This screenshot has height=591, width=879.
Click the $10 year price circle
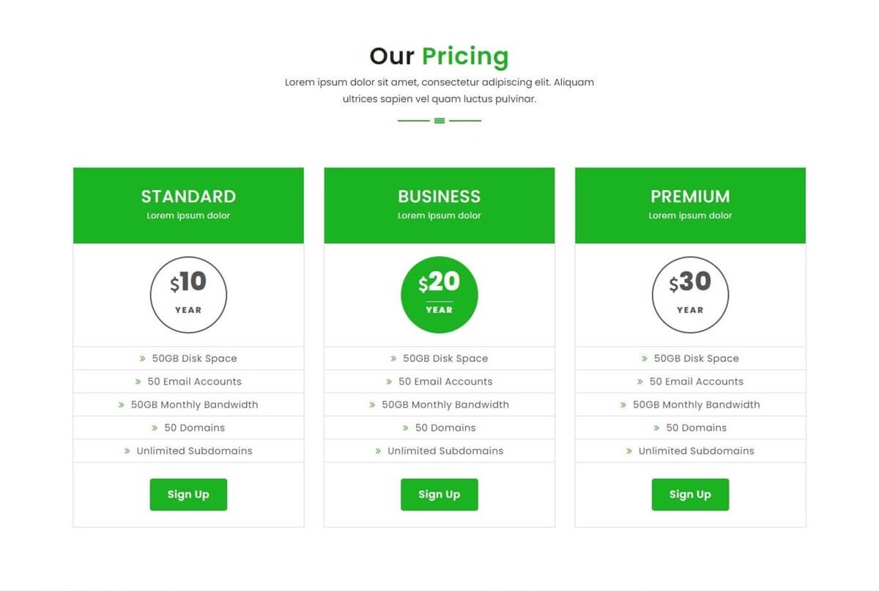point(188,295)
